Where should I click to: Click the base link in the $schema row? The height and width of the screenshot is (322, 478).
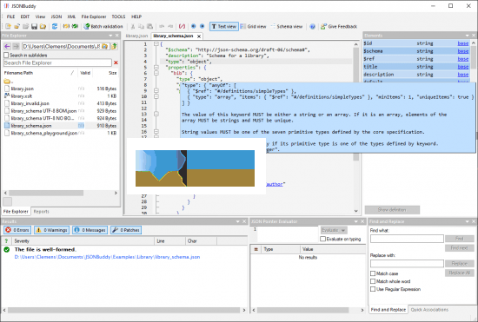462,51
